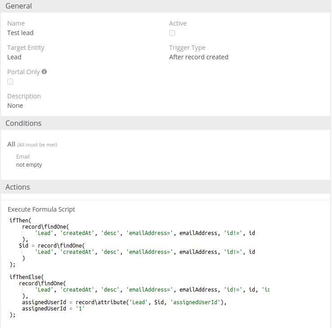Click the Actions section header
Screen dimensions: 332x328
tap(18, 187)
